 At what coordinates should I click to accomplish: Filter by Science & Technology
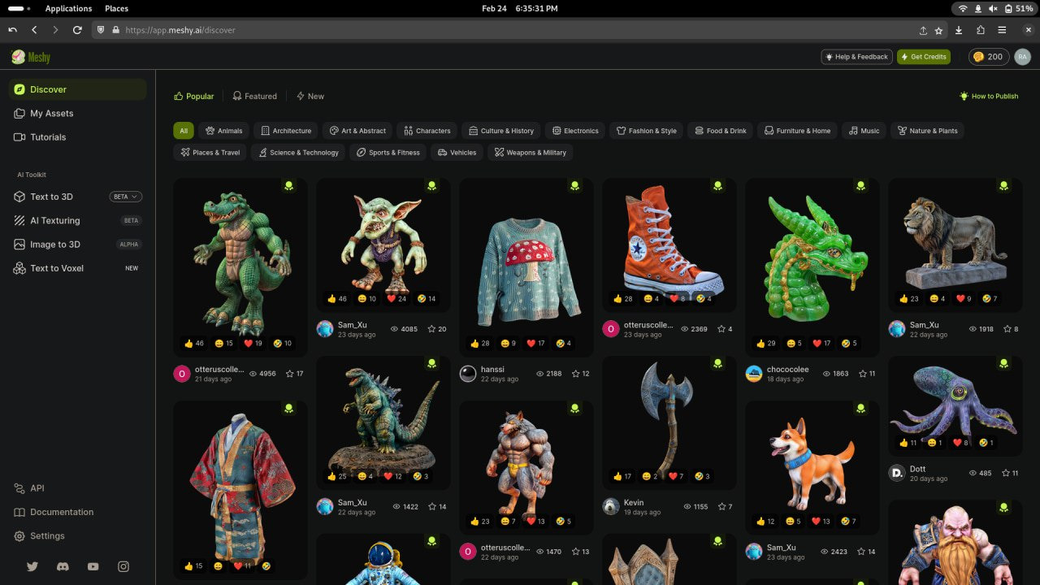(x=297, y=153)
